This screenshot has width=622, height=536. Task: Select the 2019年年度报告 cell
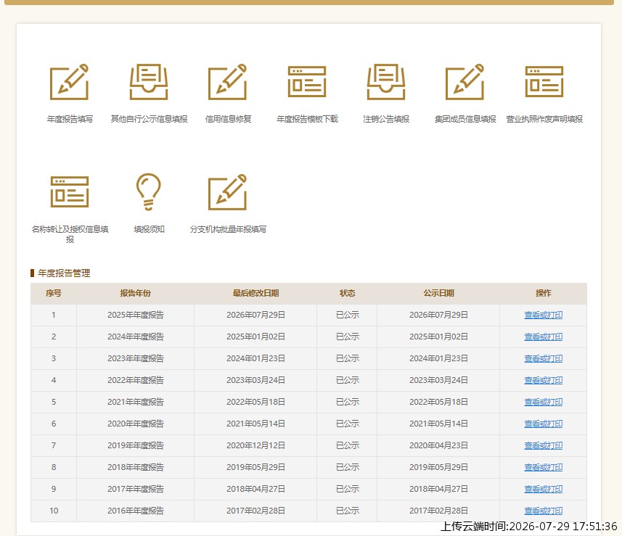click(135, 446)
